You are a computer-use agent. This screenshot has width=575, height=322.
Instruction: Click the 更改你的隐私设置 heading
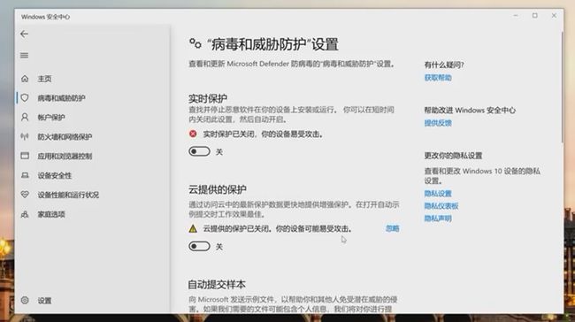coord(453,156)
